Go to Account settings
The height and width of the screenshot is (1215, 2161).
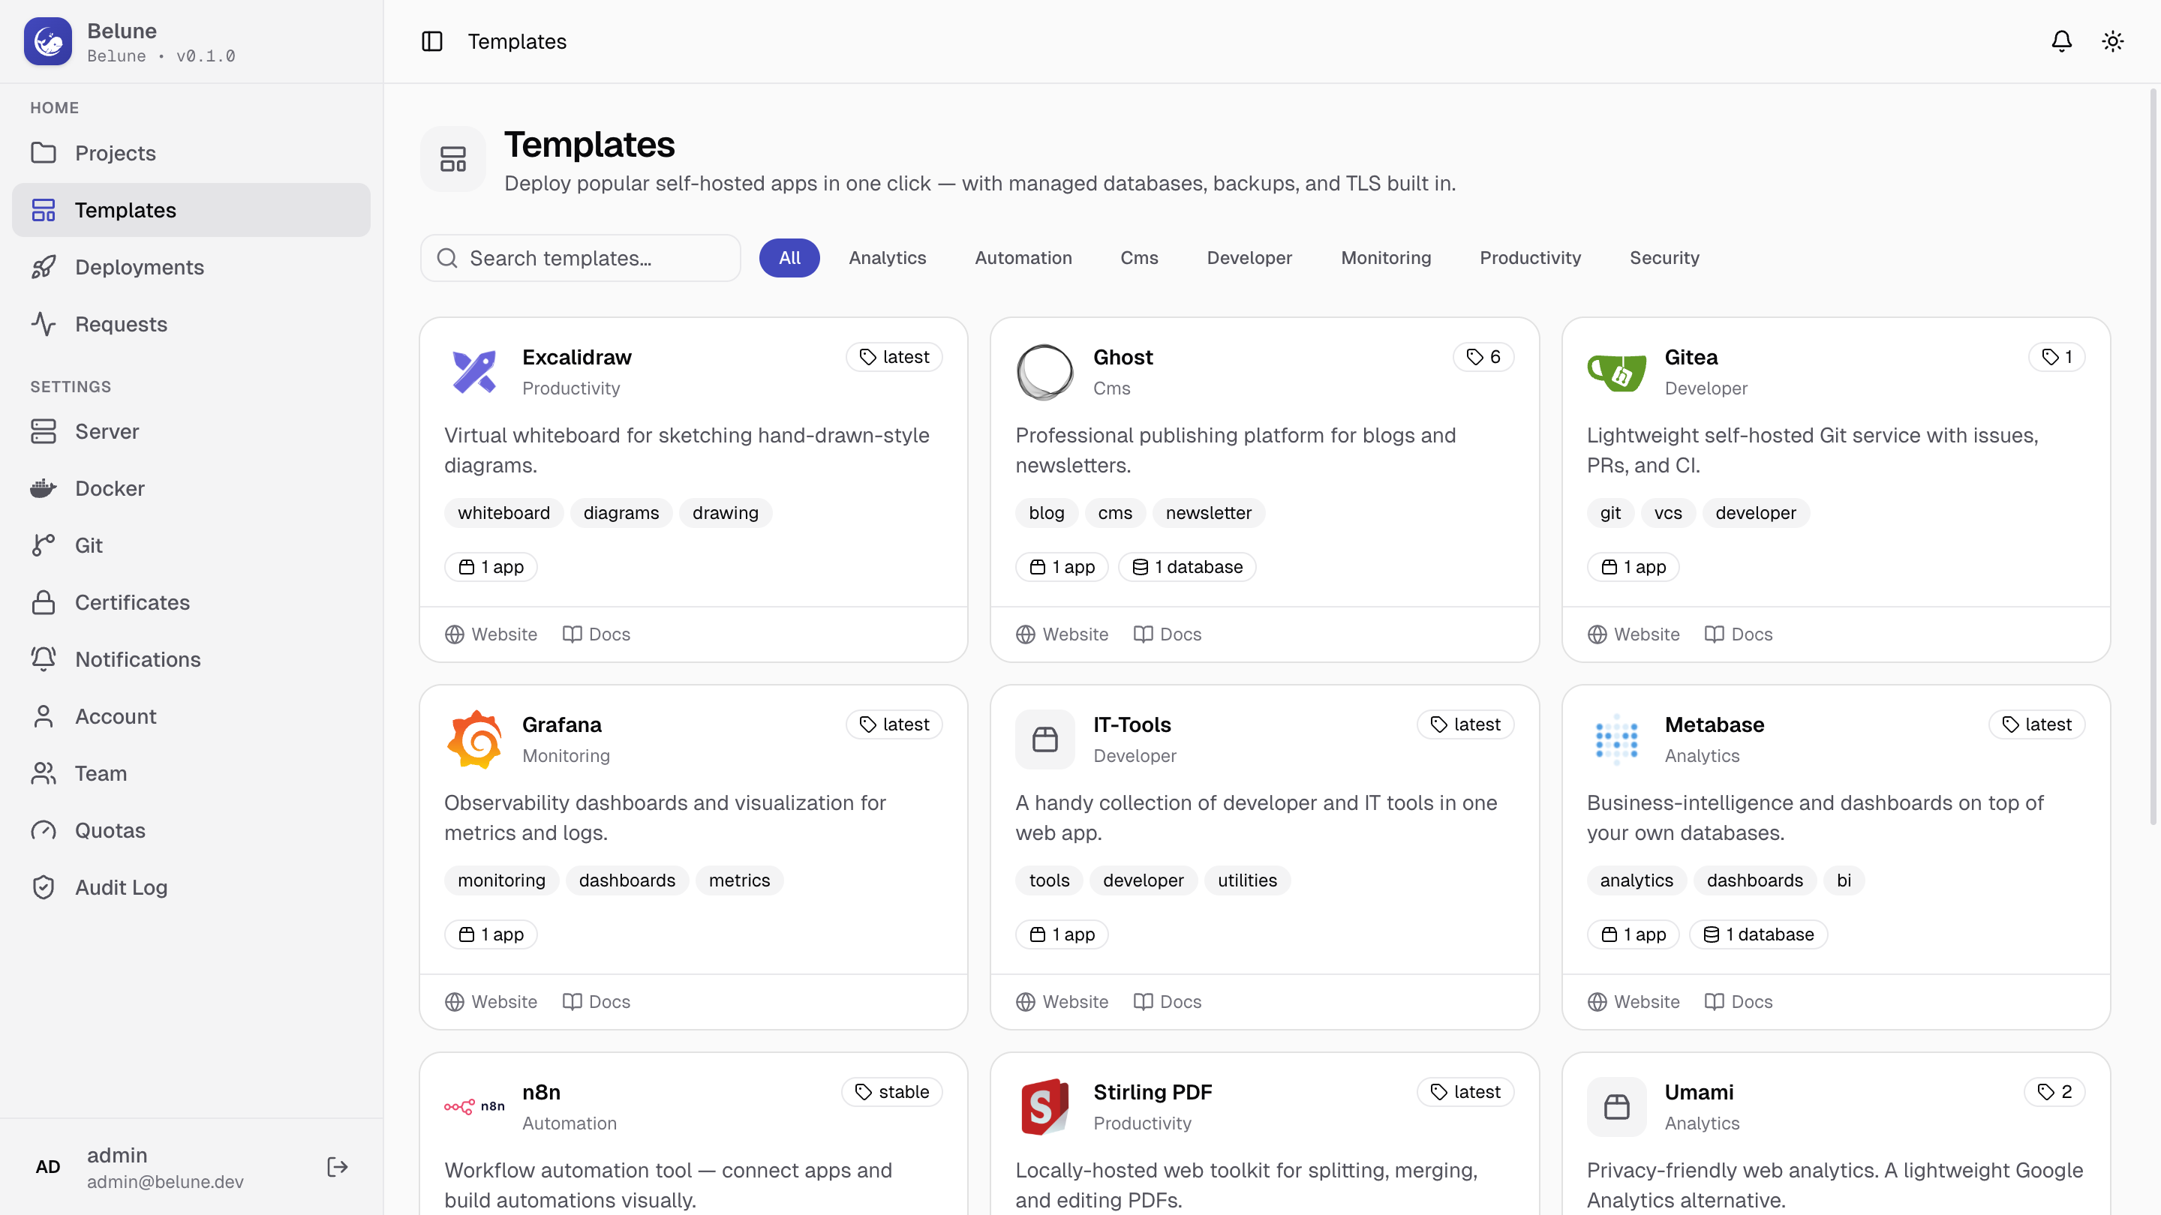click(191, 716)
